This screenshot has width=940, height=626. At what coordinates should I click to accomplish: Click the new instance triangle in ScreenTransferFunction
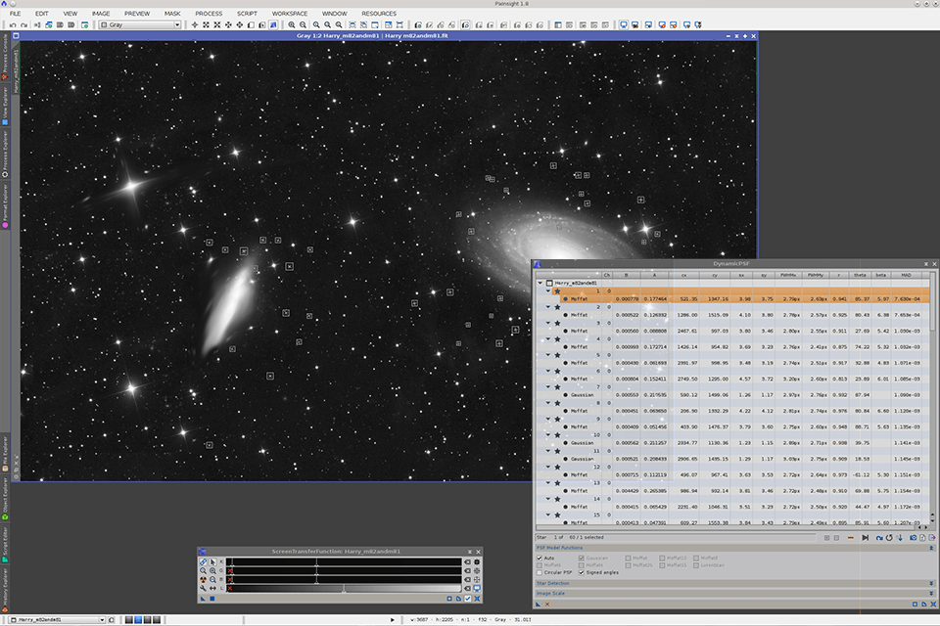pos(204,599)
